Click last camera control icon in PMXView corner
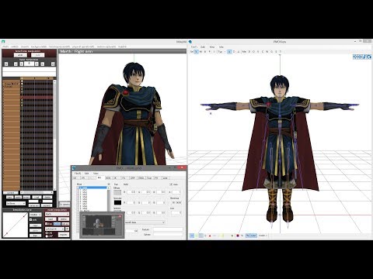 [x=369, y=57]
